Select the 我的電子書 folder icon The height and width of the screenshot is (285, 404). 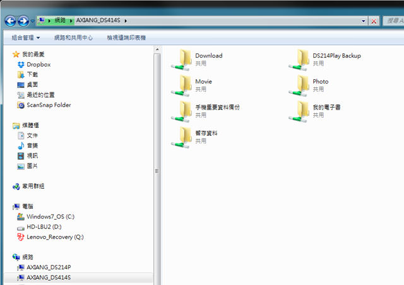coord(299,111)
